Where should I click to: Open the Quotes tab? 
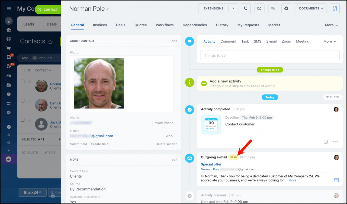pyautogui.click(x=140, y=25)
